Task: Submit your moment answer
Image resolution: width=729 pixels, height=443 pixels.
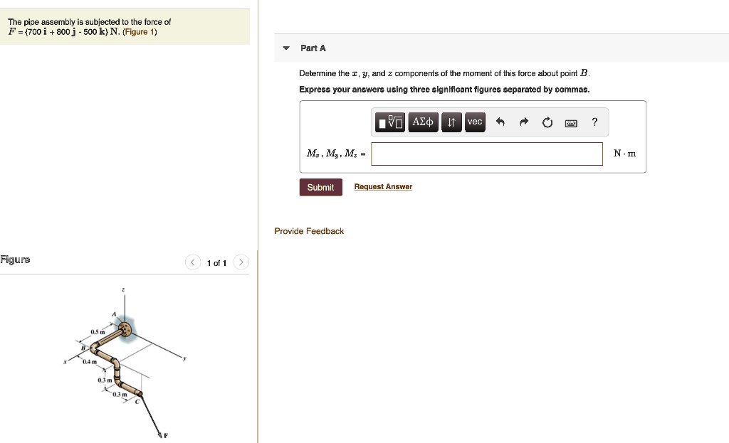Action: [x=320, y=187]
